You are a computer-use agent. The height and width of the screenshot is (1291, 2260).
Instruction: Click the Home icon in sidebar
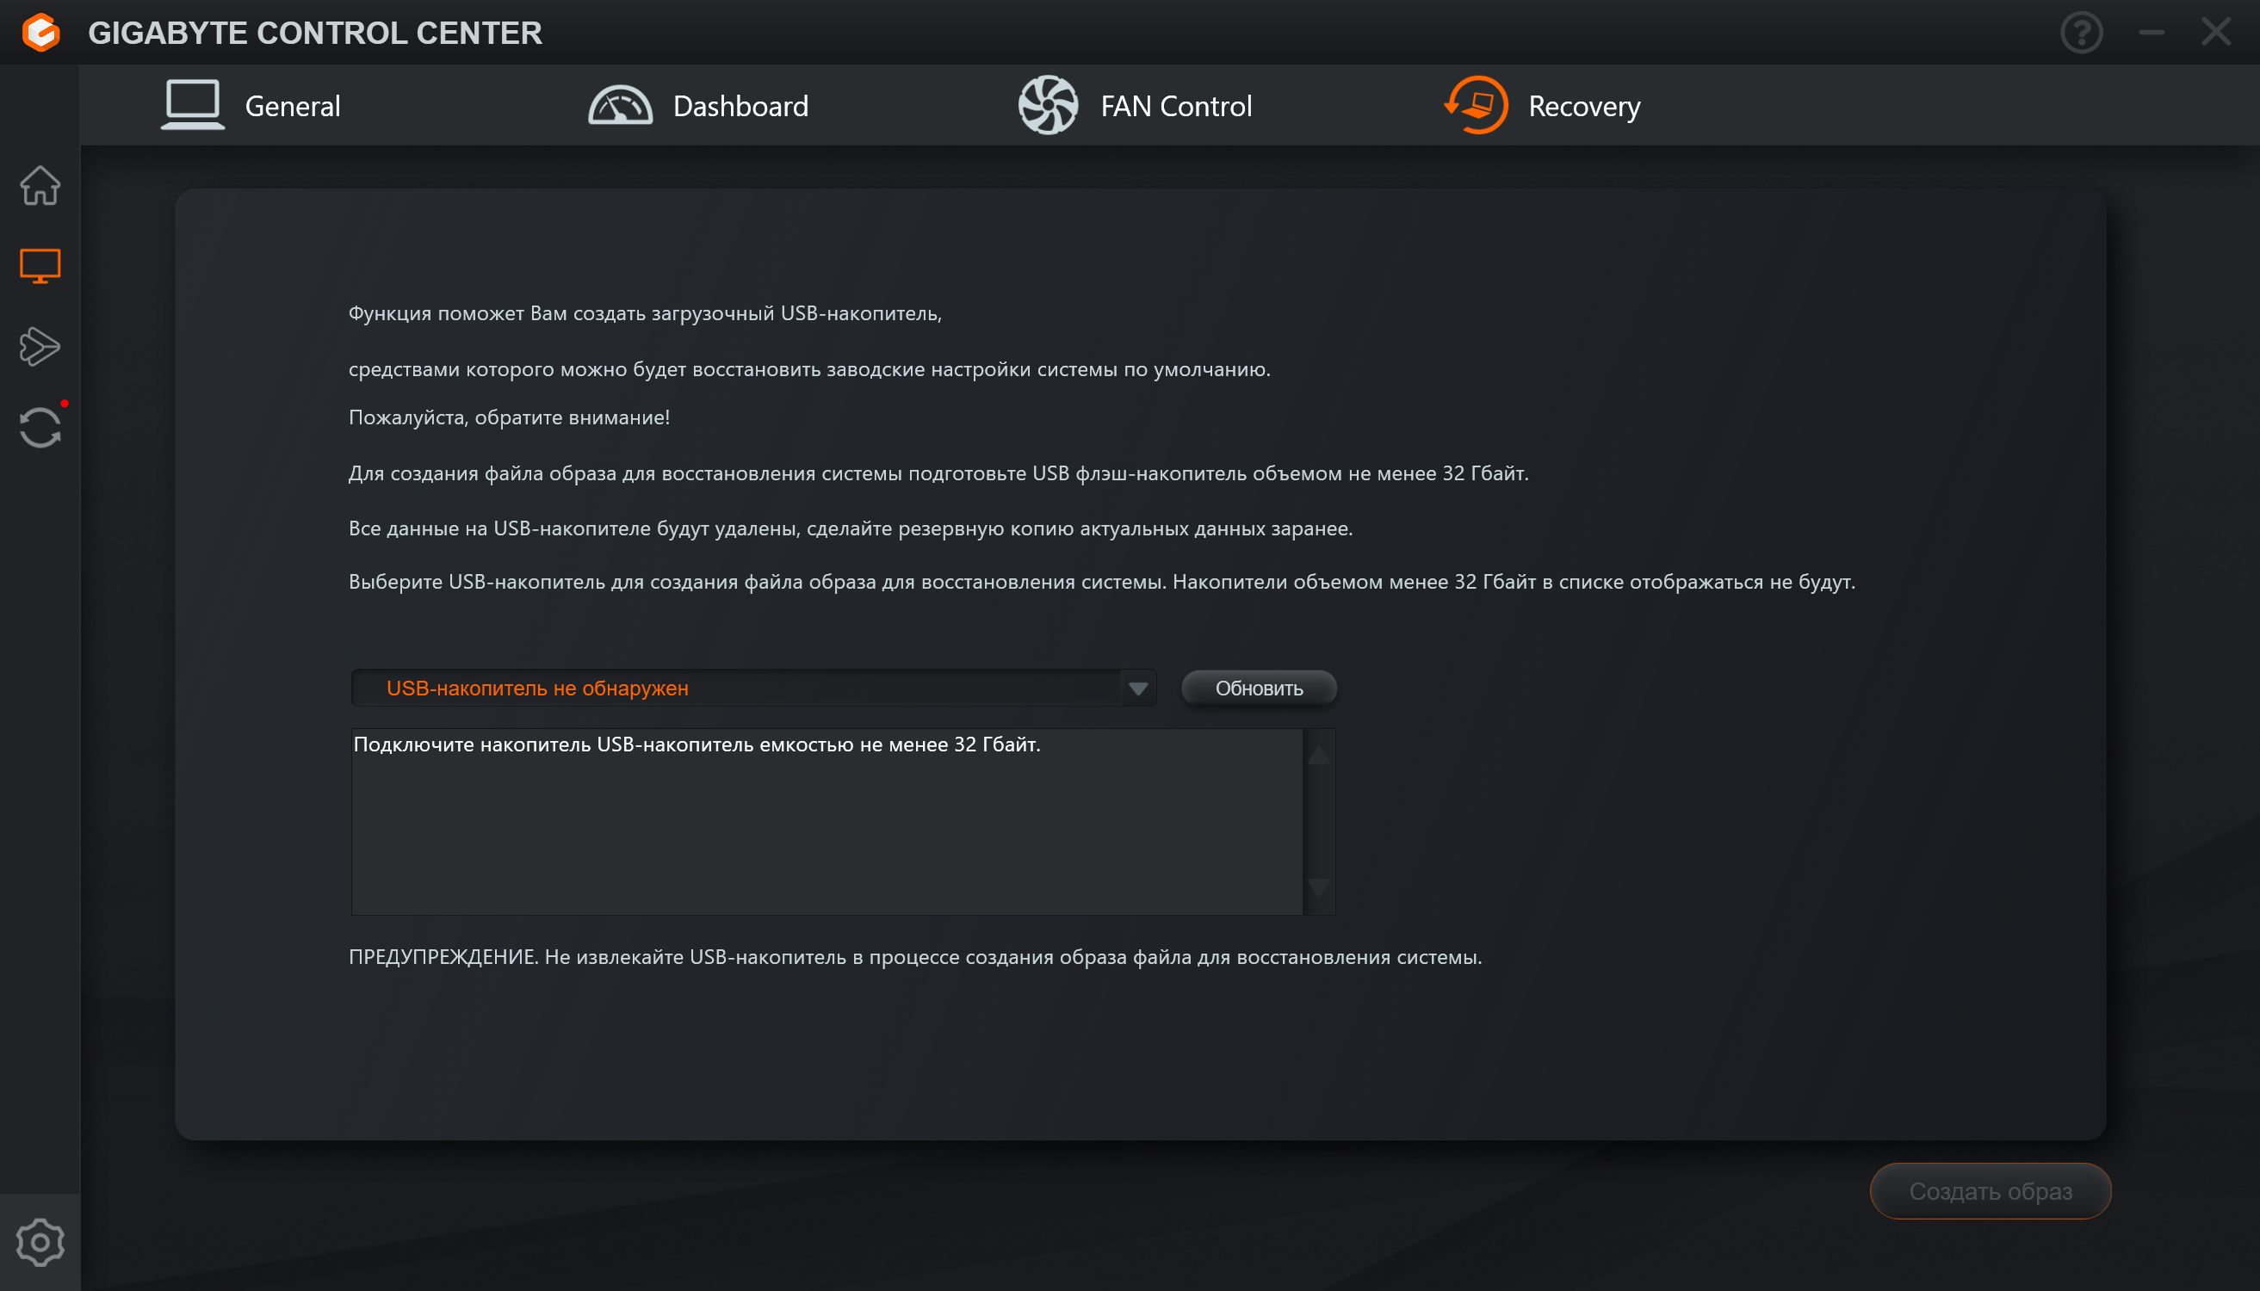point(40,185)
